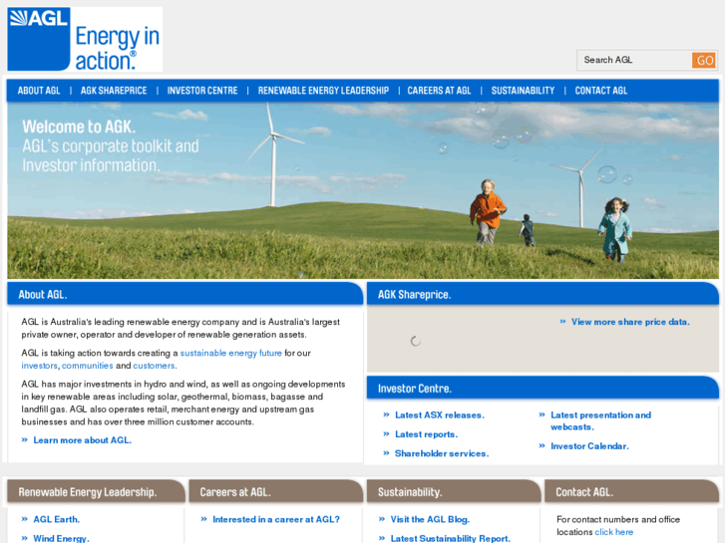This screenshot has height=543, width=725.
Task: Open the AGL Earth link
Action: click(x=57, y=519)
